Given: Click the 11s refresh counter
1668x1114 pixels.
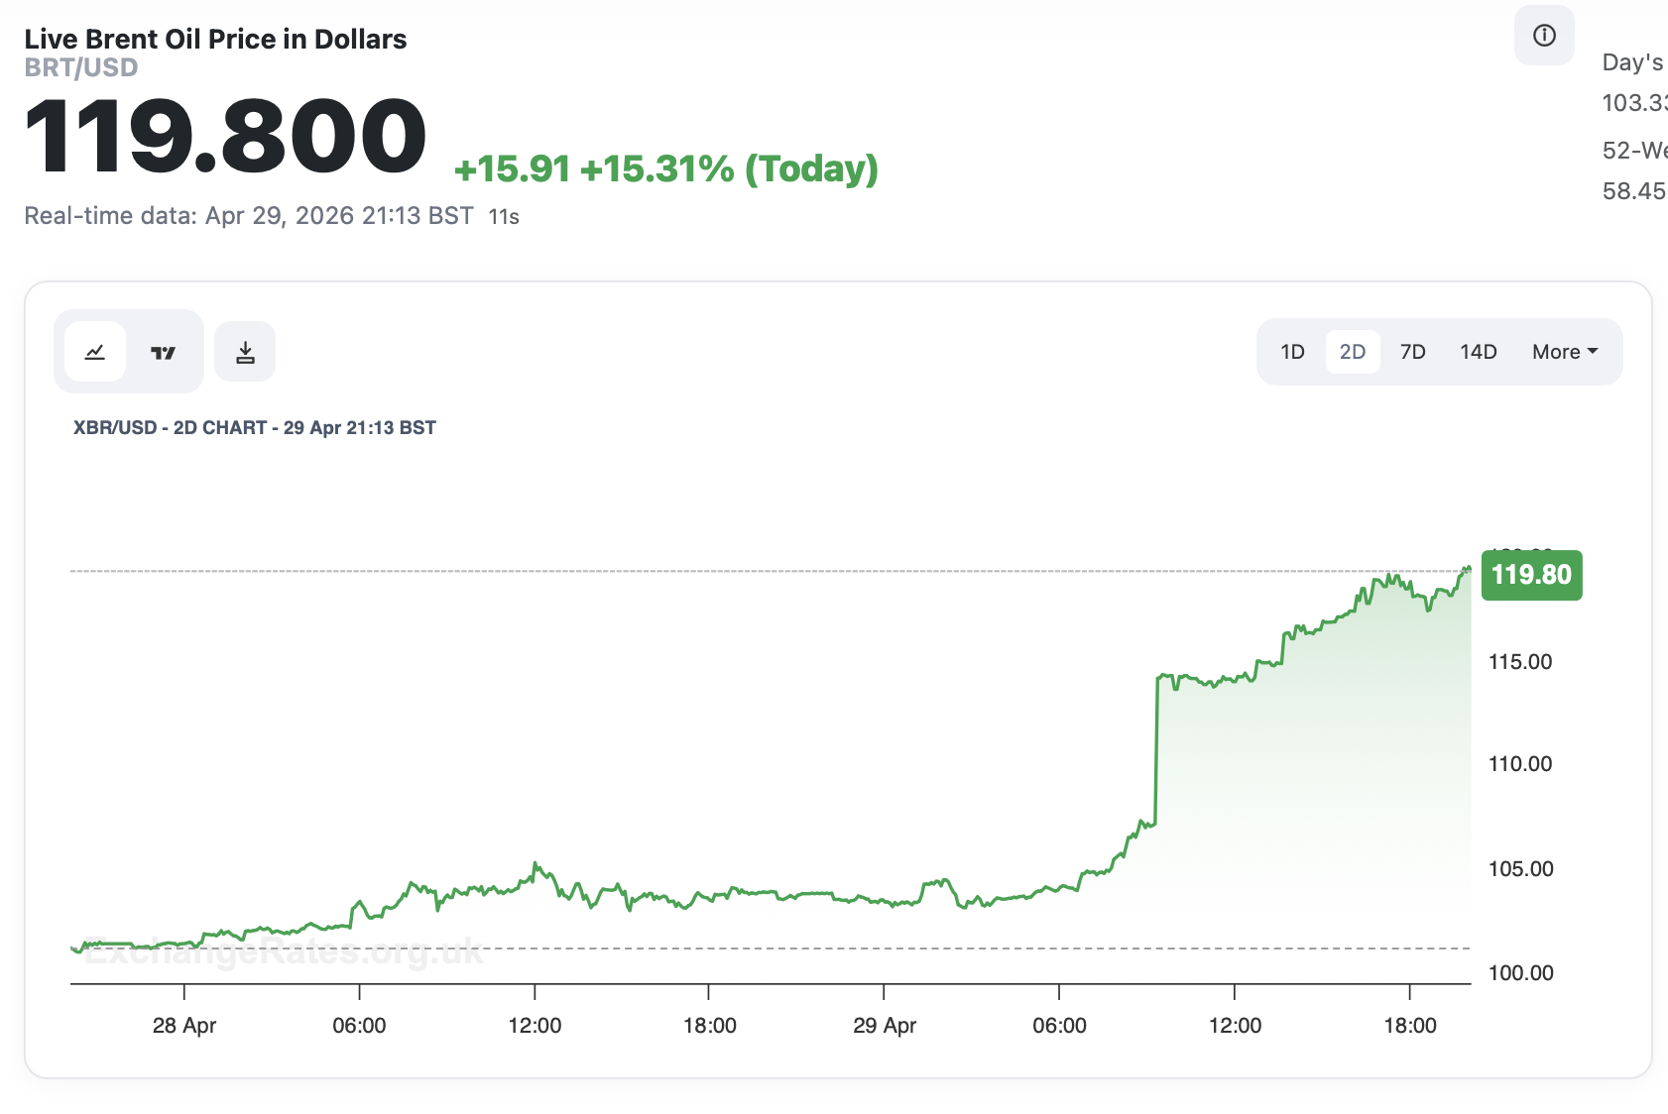Looking at the screenshot, I should [x=504, y=217].
